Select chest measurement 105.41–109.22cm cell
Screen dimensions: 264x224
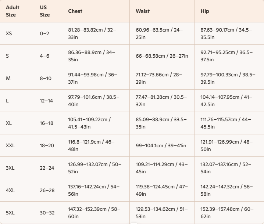(x=89, y=123)
